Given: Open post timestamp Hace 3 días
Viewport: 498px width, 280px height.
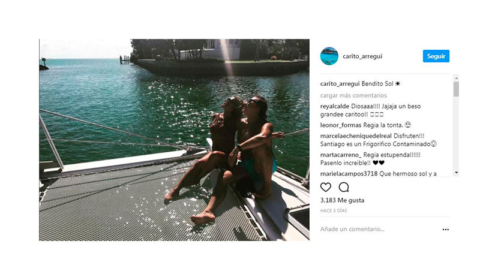Looking at the screenshot, I should click(334, 210).
